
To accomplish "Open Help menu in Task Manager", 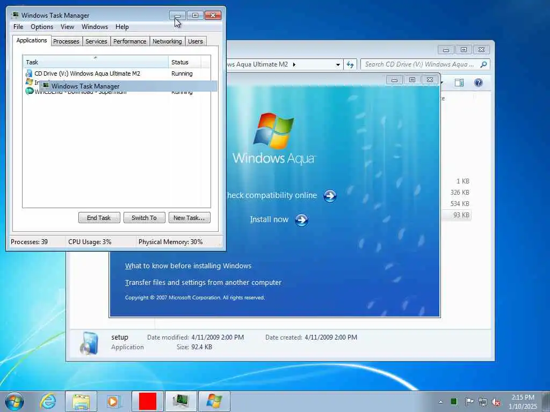I will click(x=122, y=27).
